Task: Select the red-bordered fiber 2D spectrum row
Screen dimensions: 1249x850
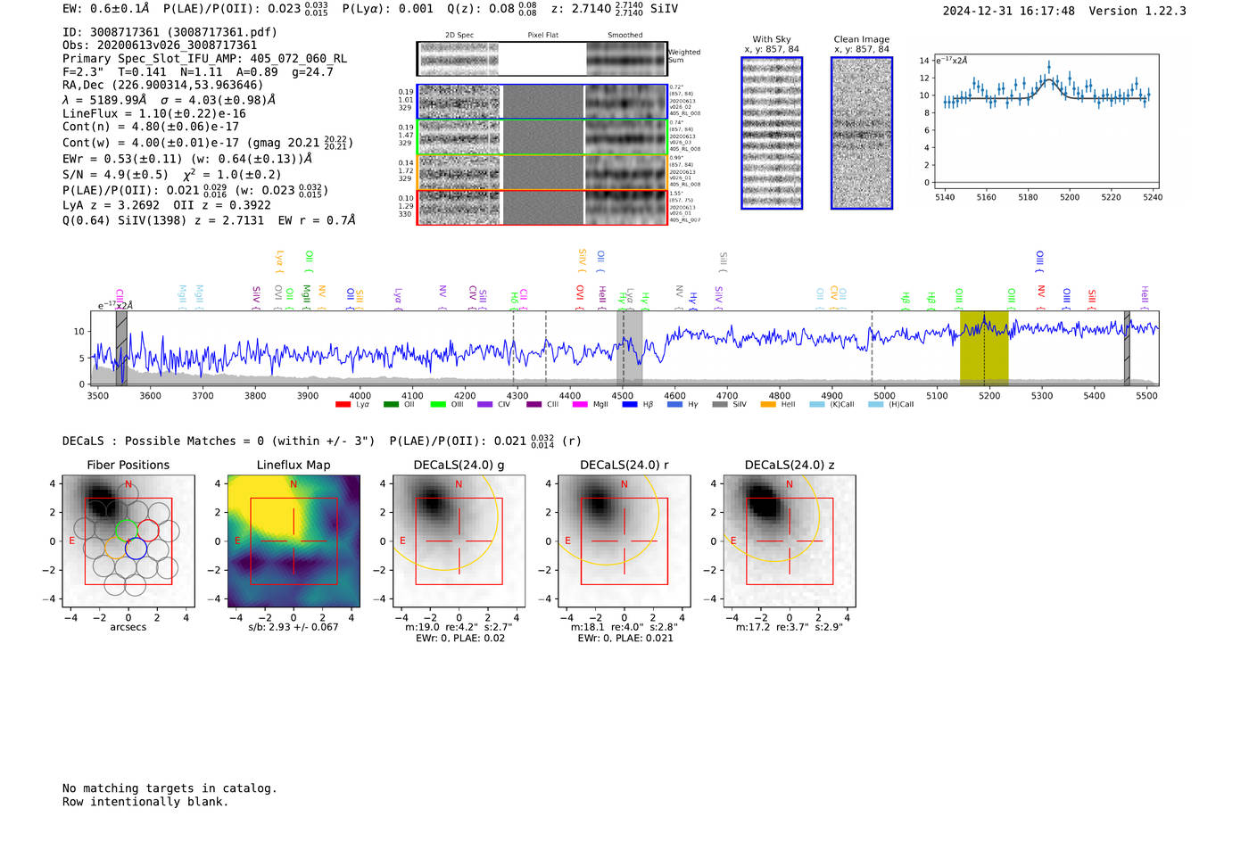Action: click(542, 207)
